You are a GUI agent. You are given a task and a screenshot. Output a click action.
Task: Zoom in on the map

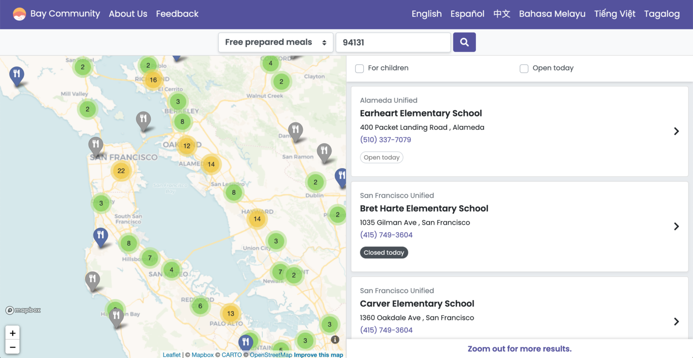[x=13, y=333]
